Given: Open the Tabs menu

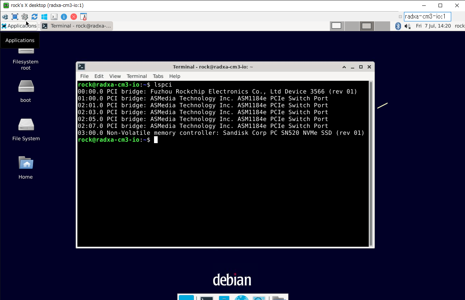Looking at the screenshot, I should click(x=158, y=76).
